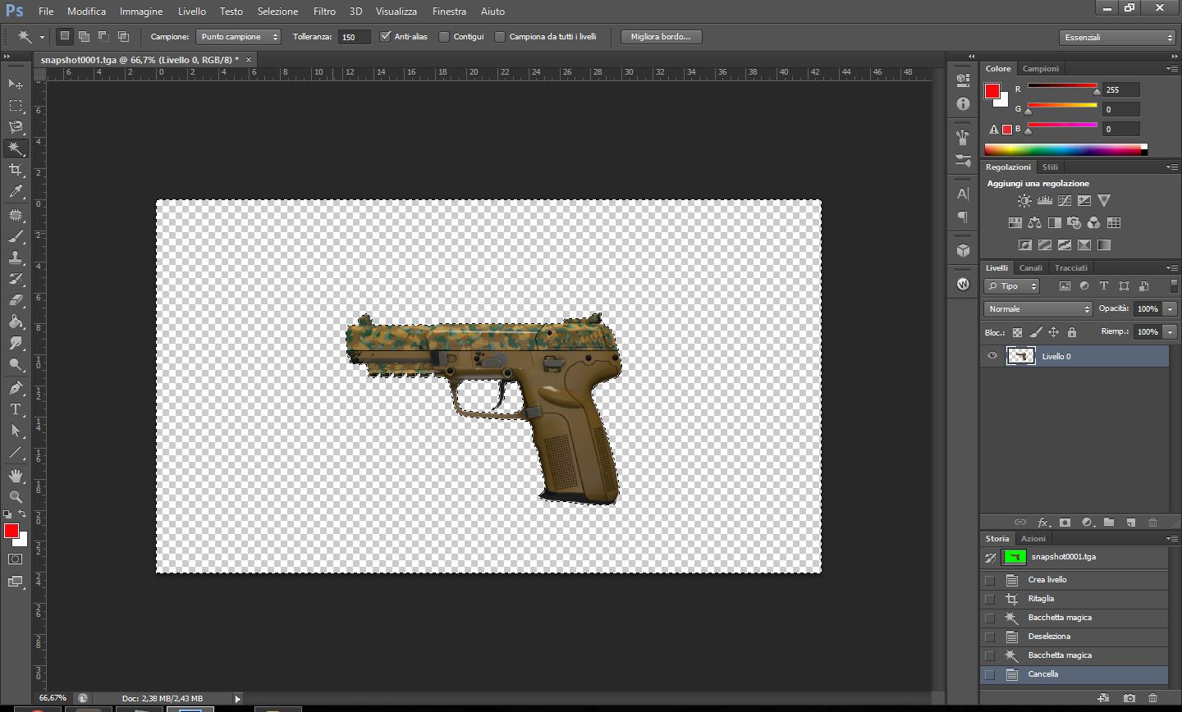Open the status bar Doc info arrow
Screen dimensions: 1182x712
[x=238, y=699]
